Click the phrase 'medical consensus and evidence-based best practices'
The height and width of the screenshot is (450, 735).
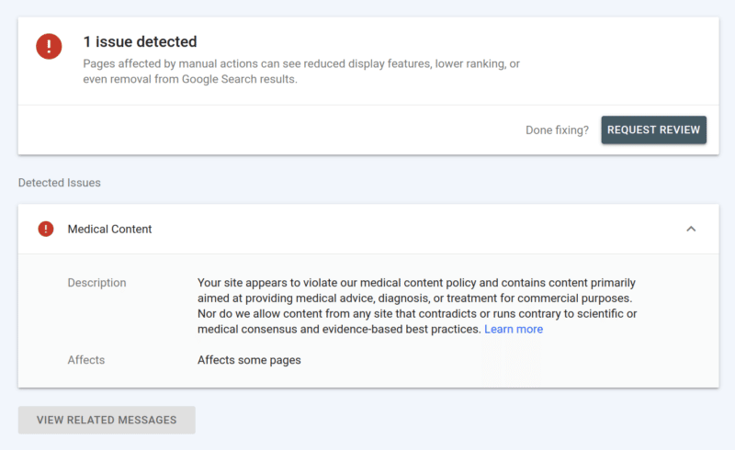[338, 329]
